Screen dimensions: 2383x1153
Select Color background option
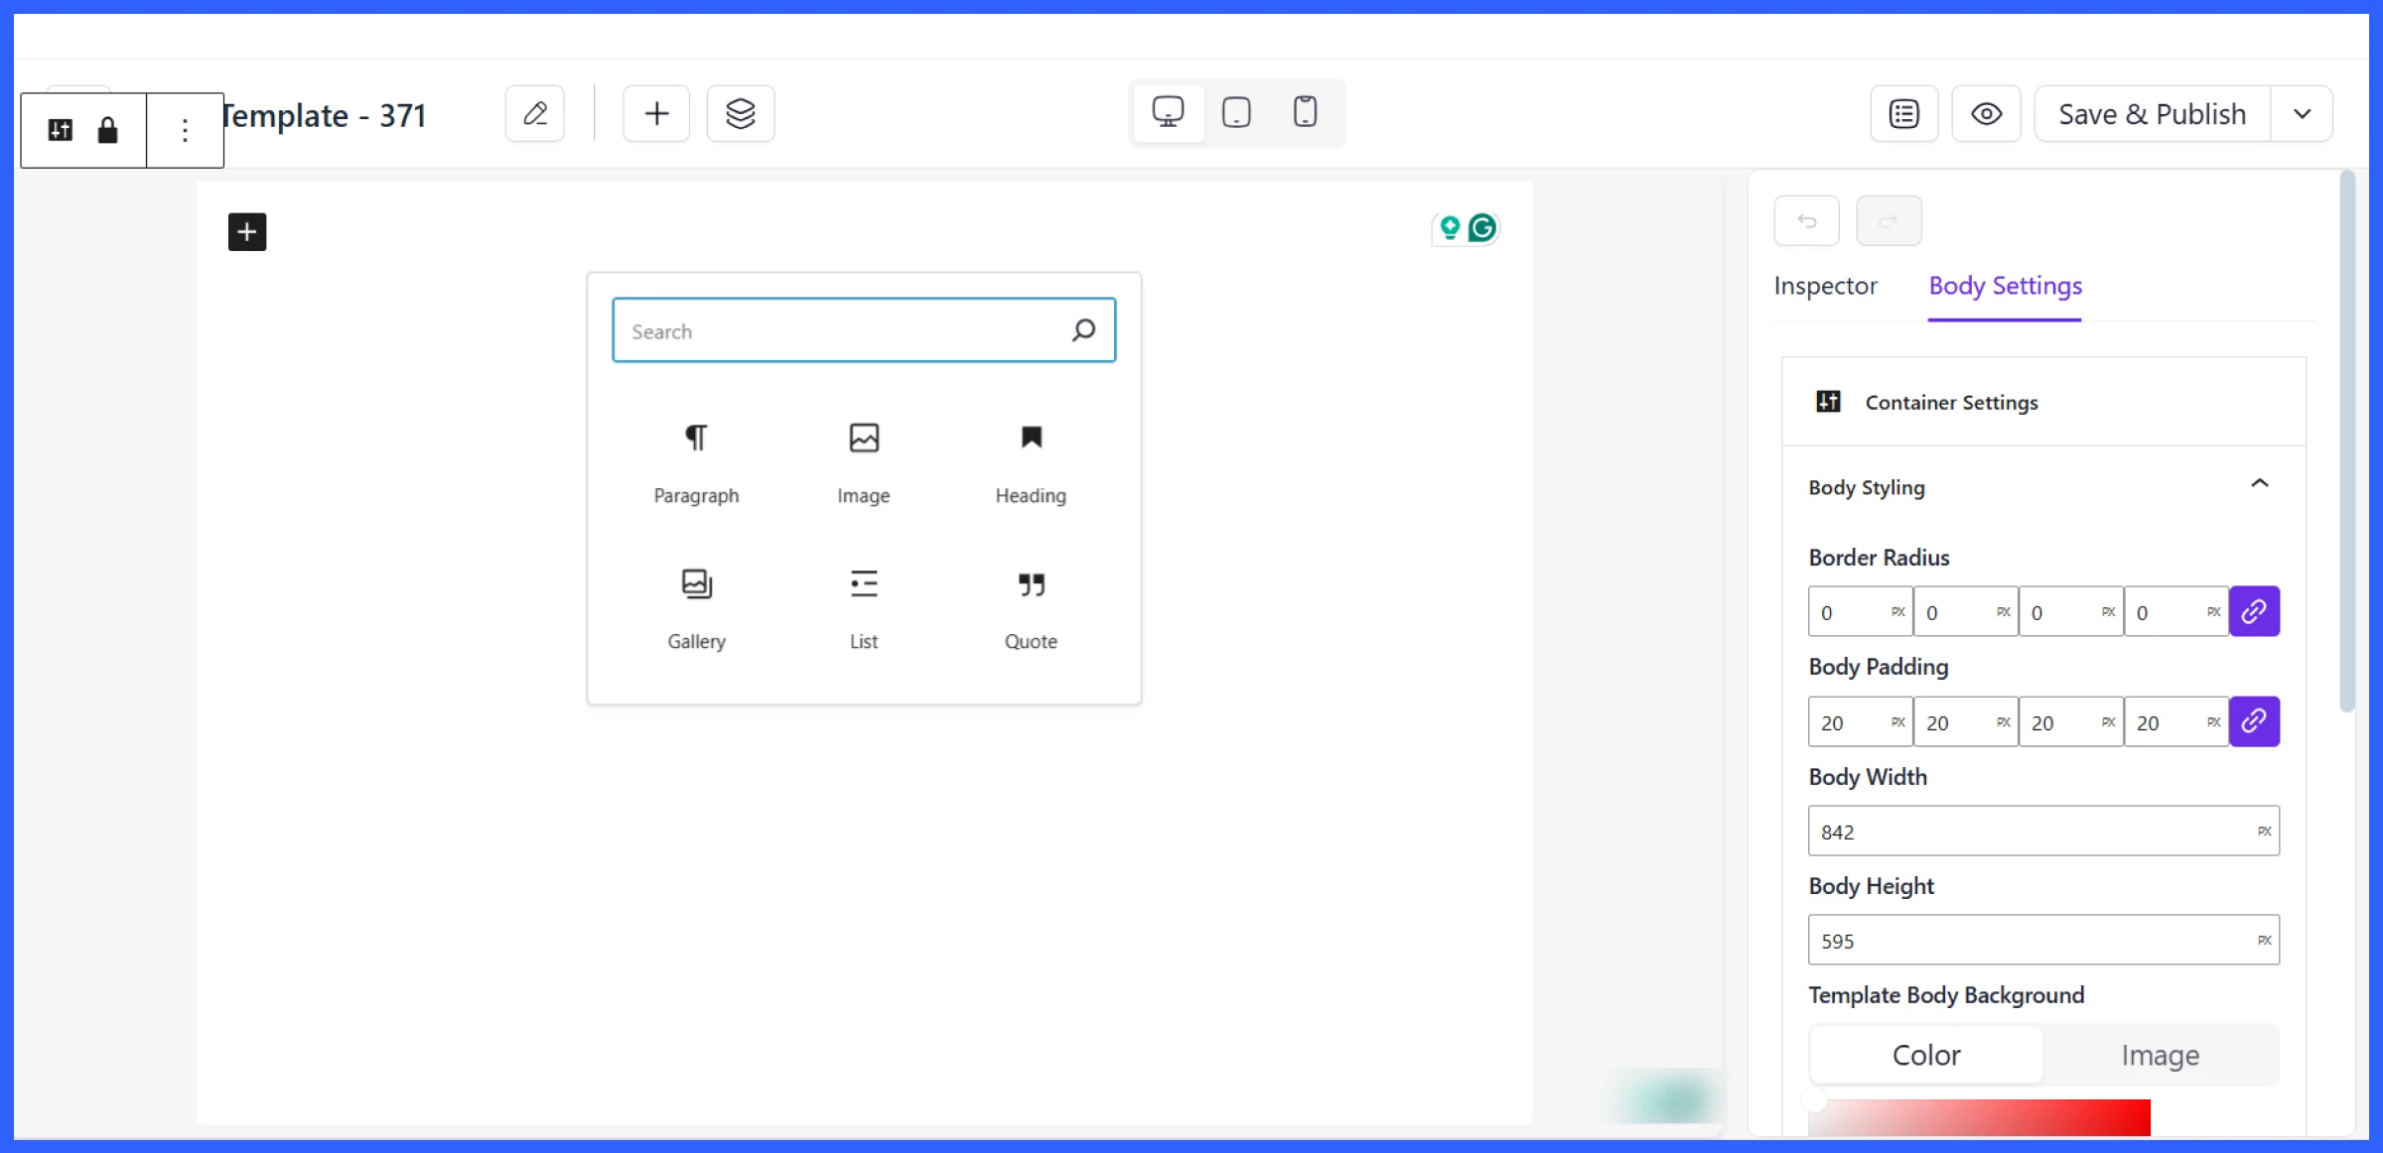click(x=1926, y=1055)
